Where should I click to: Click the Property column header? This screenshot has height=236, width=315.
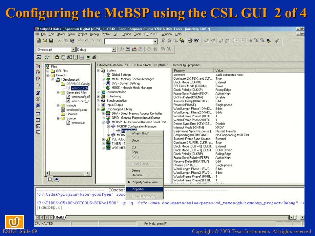coord(193,71)
